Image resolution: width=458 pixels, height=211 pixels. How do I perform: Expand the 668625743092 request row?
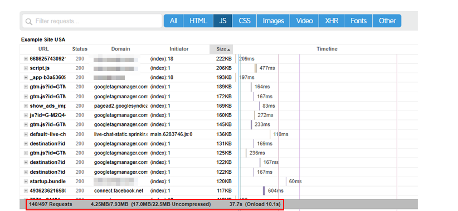click(26, 59)
